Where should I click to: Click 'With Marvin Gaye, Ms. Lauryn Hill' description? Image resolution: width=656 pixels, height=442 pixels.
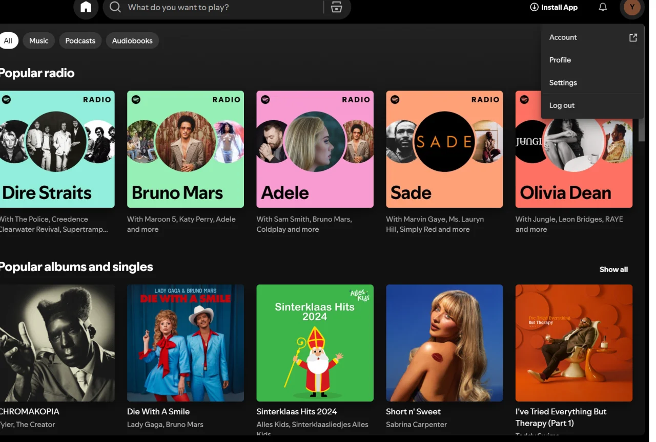[435, 224]
